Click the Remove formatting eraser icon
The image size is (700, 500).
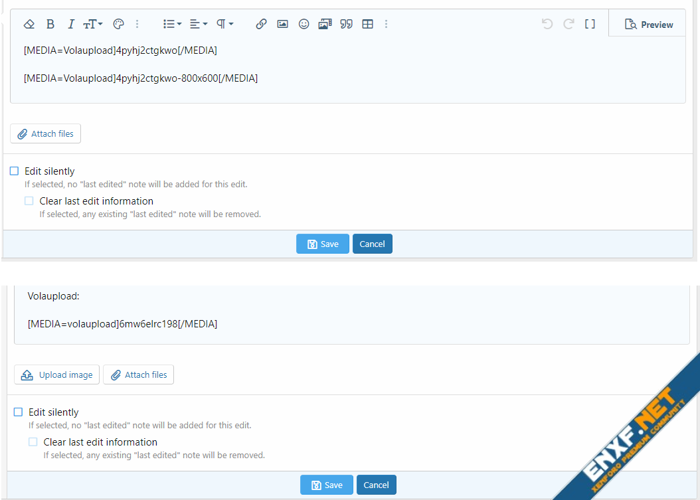29,24
